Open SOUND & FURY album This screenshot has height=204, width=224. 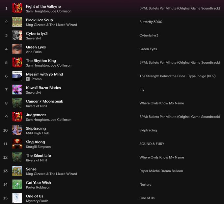(x=152, y=144)
